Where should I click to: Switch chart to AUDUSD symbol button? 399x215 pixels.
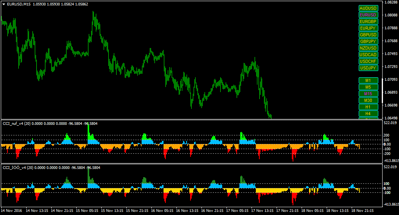368,8
